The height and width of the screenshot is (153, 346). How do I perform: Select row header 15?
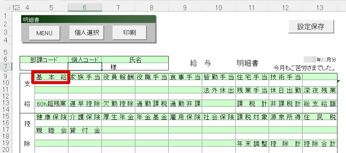point(6,116)
